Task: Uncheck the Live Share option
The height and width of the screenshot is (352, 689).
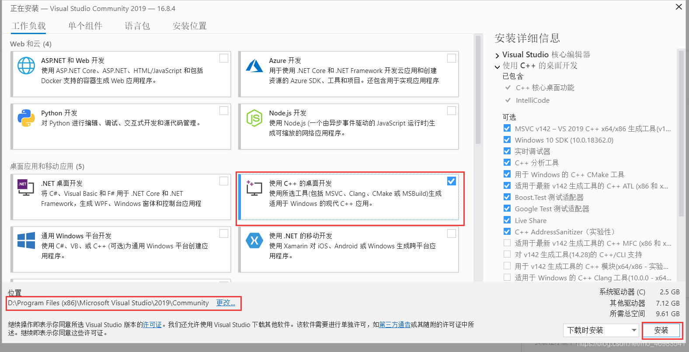Action: pyautogui.click(x=507, y=220)
